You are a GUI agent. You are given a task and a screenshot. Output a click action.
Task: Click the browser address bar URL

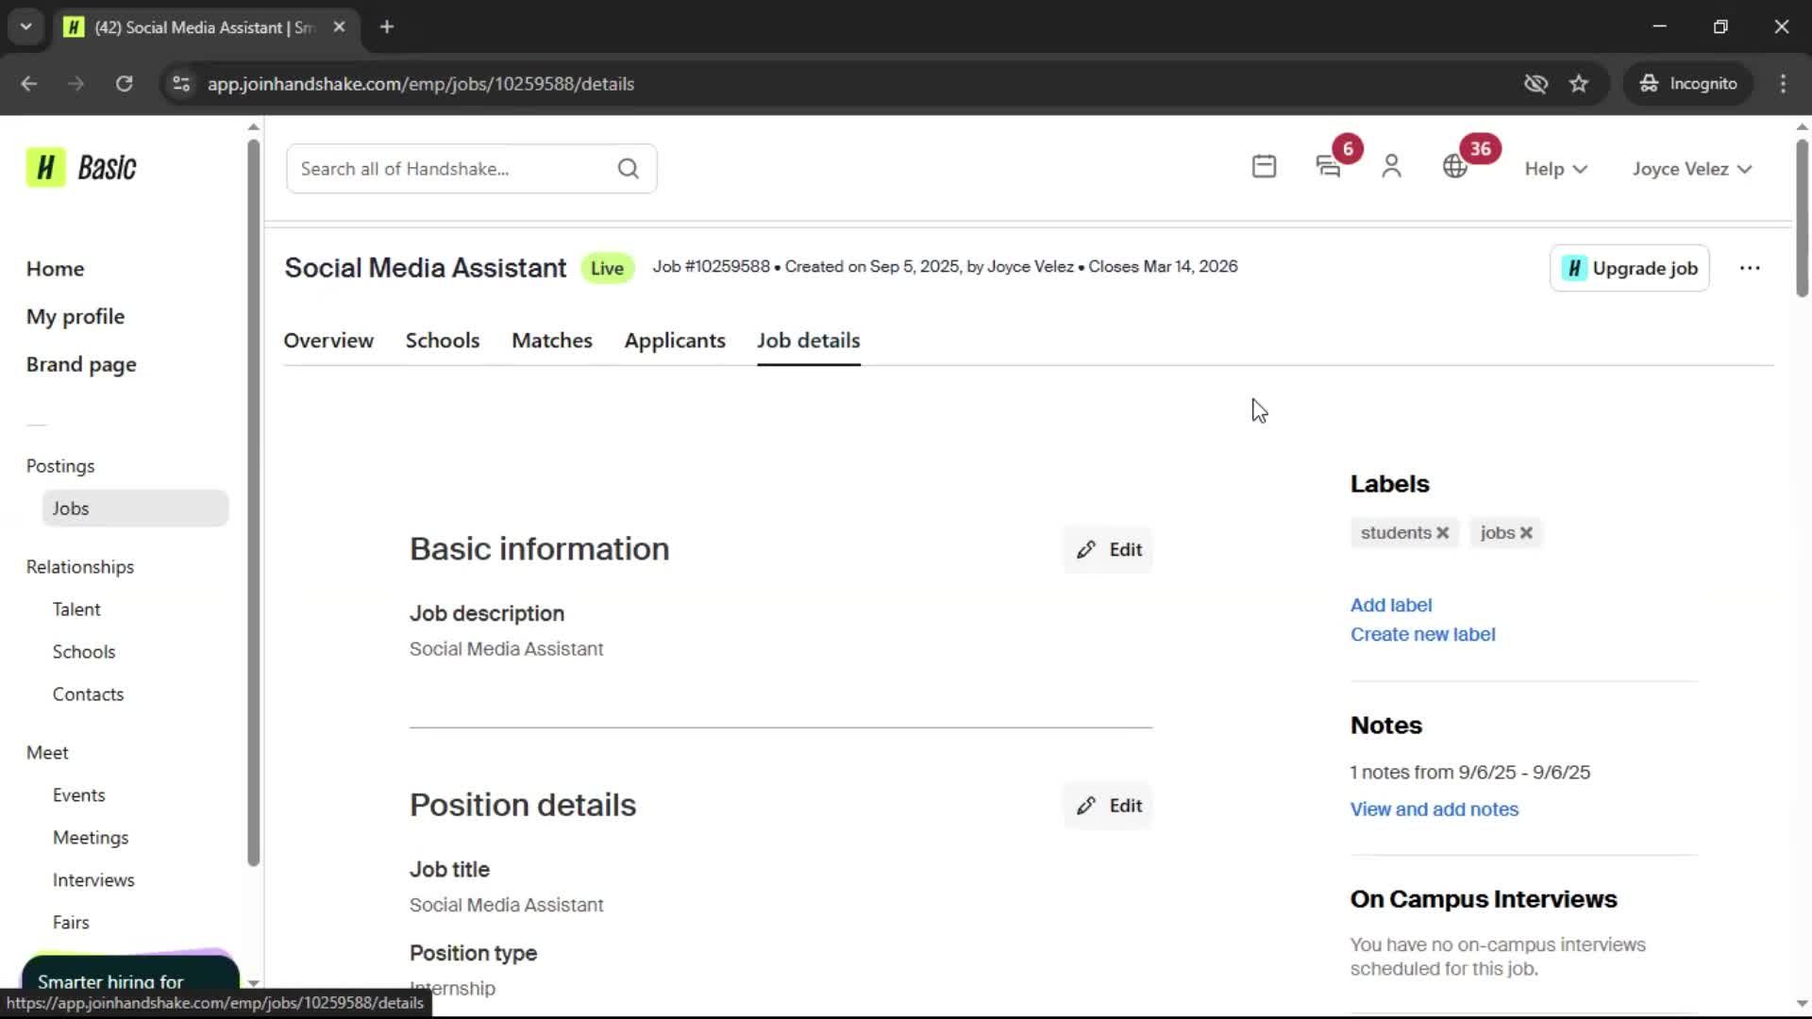(x=421, y=84)
